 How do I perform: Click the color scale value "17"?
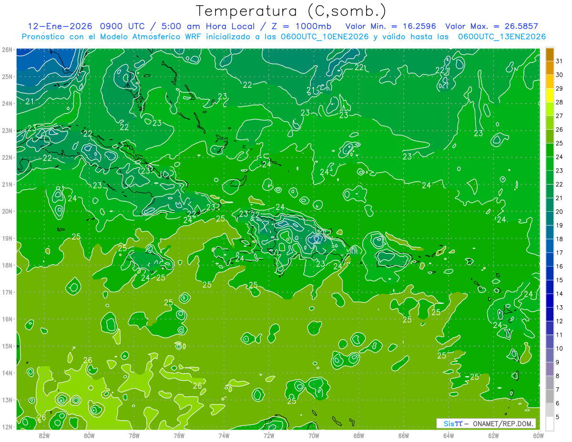point(559,253)
